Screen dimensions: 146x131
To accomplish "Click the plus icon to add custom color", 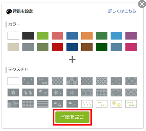I will click(72, 59).
